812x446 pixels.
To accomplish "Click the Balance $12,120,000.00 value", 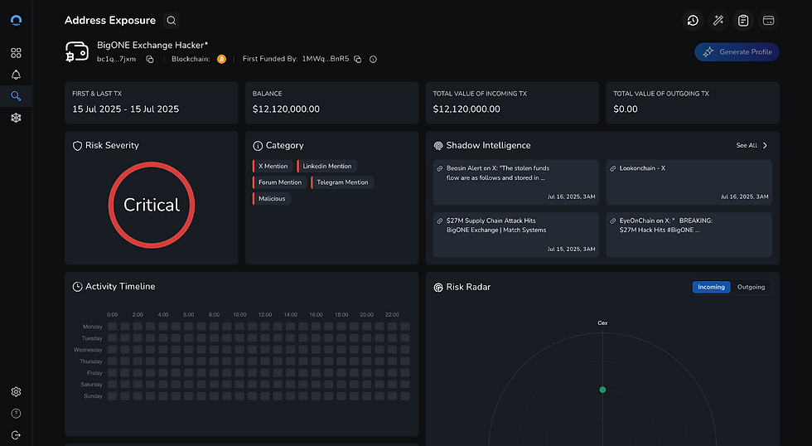I will pyautogui.click(x=286, y=109).
